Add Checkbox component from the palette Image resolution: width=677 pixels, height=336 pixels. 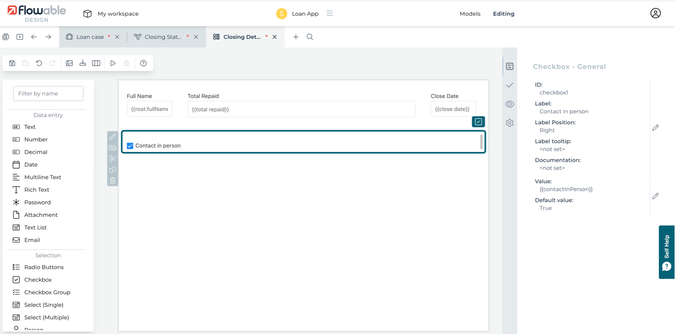click(x=38, y=280)
